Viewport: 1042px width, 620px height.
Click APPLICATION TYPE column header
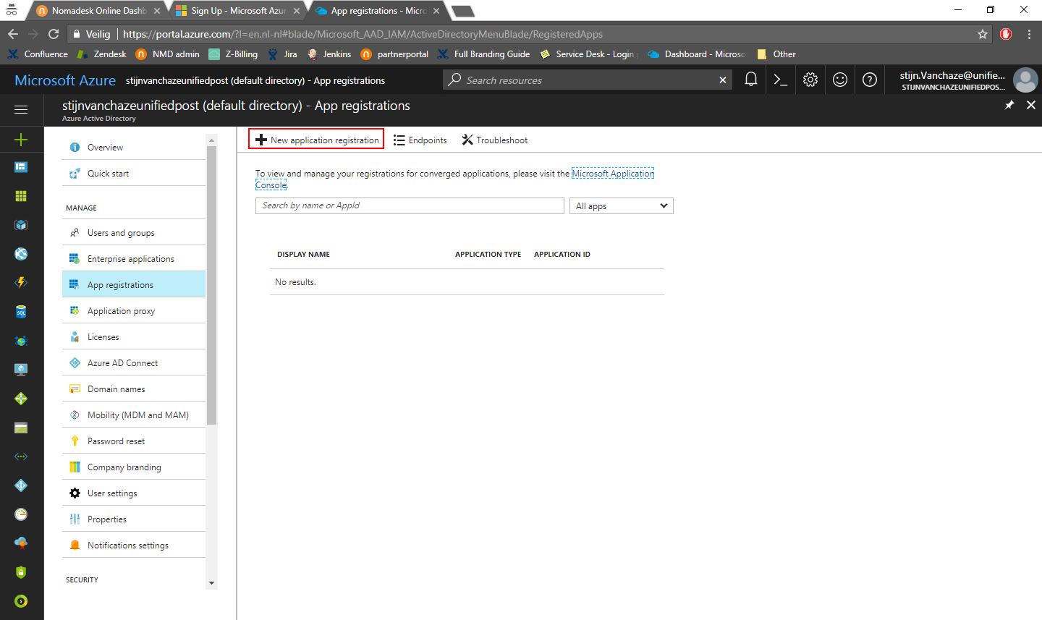pyautogui.click(x=488, y=255)
